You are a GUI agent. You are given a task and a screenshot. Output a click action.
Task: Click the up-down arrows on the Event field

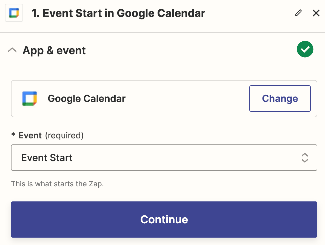(x=305, y=158)
